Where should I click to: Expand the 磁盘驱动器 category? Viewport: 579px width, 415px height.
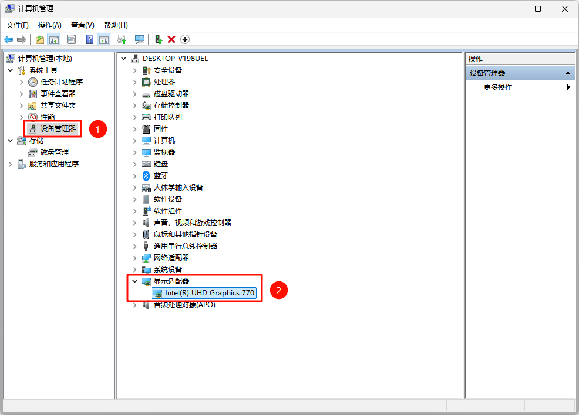pos(135,94)
